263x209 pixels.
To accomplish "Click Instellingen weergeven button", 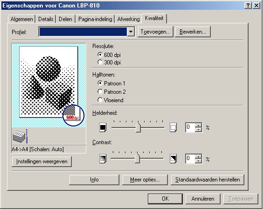I will pyautogui.click(x=42, y=161).
